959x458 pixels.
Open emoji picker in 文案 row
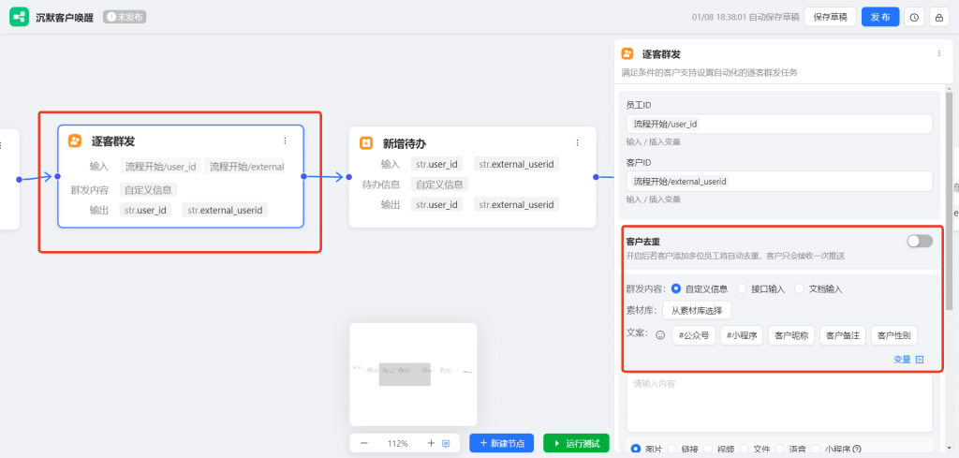[660, 335]
